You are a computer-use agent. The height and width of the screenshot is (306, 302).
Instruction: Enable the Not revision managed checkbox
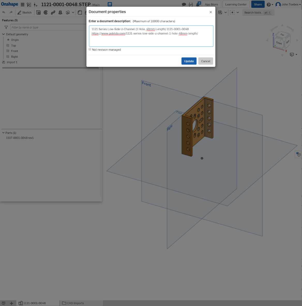coord(90,49)
